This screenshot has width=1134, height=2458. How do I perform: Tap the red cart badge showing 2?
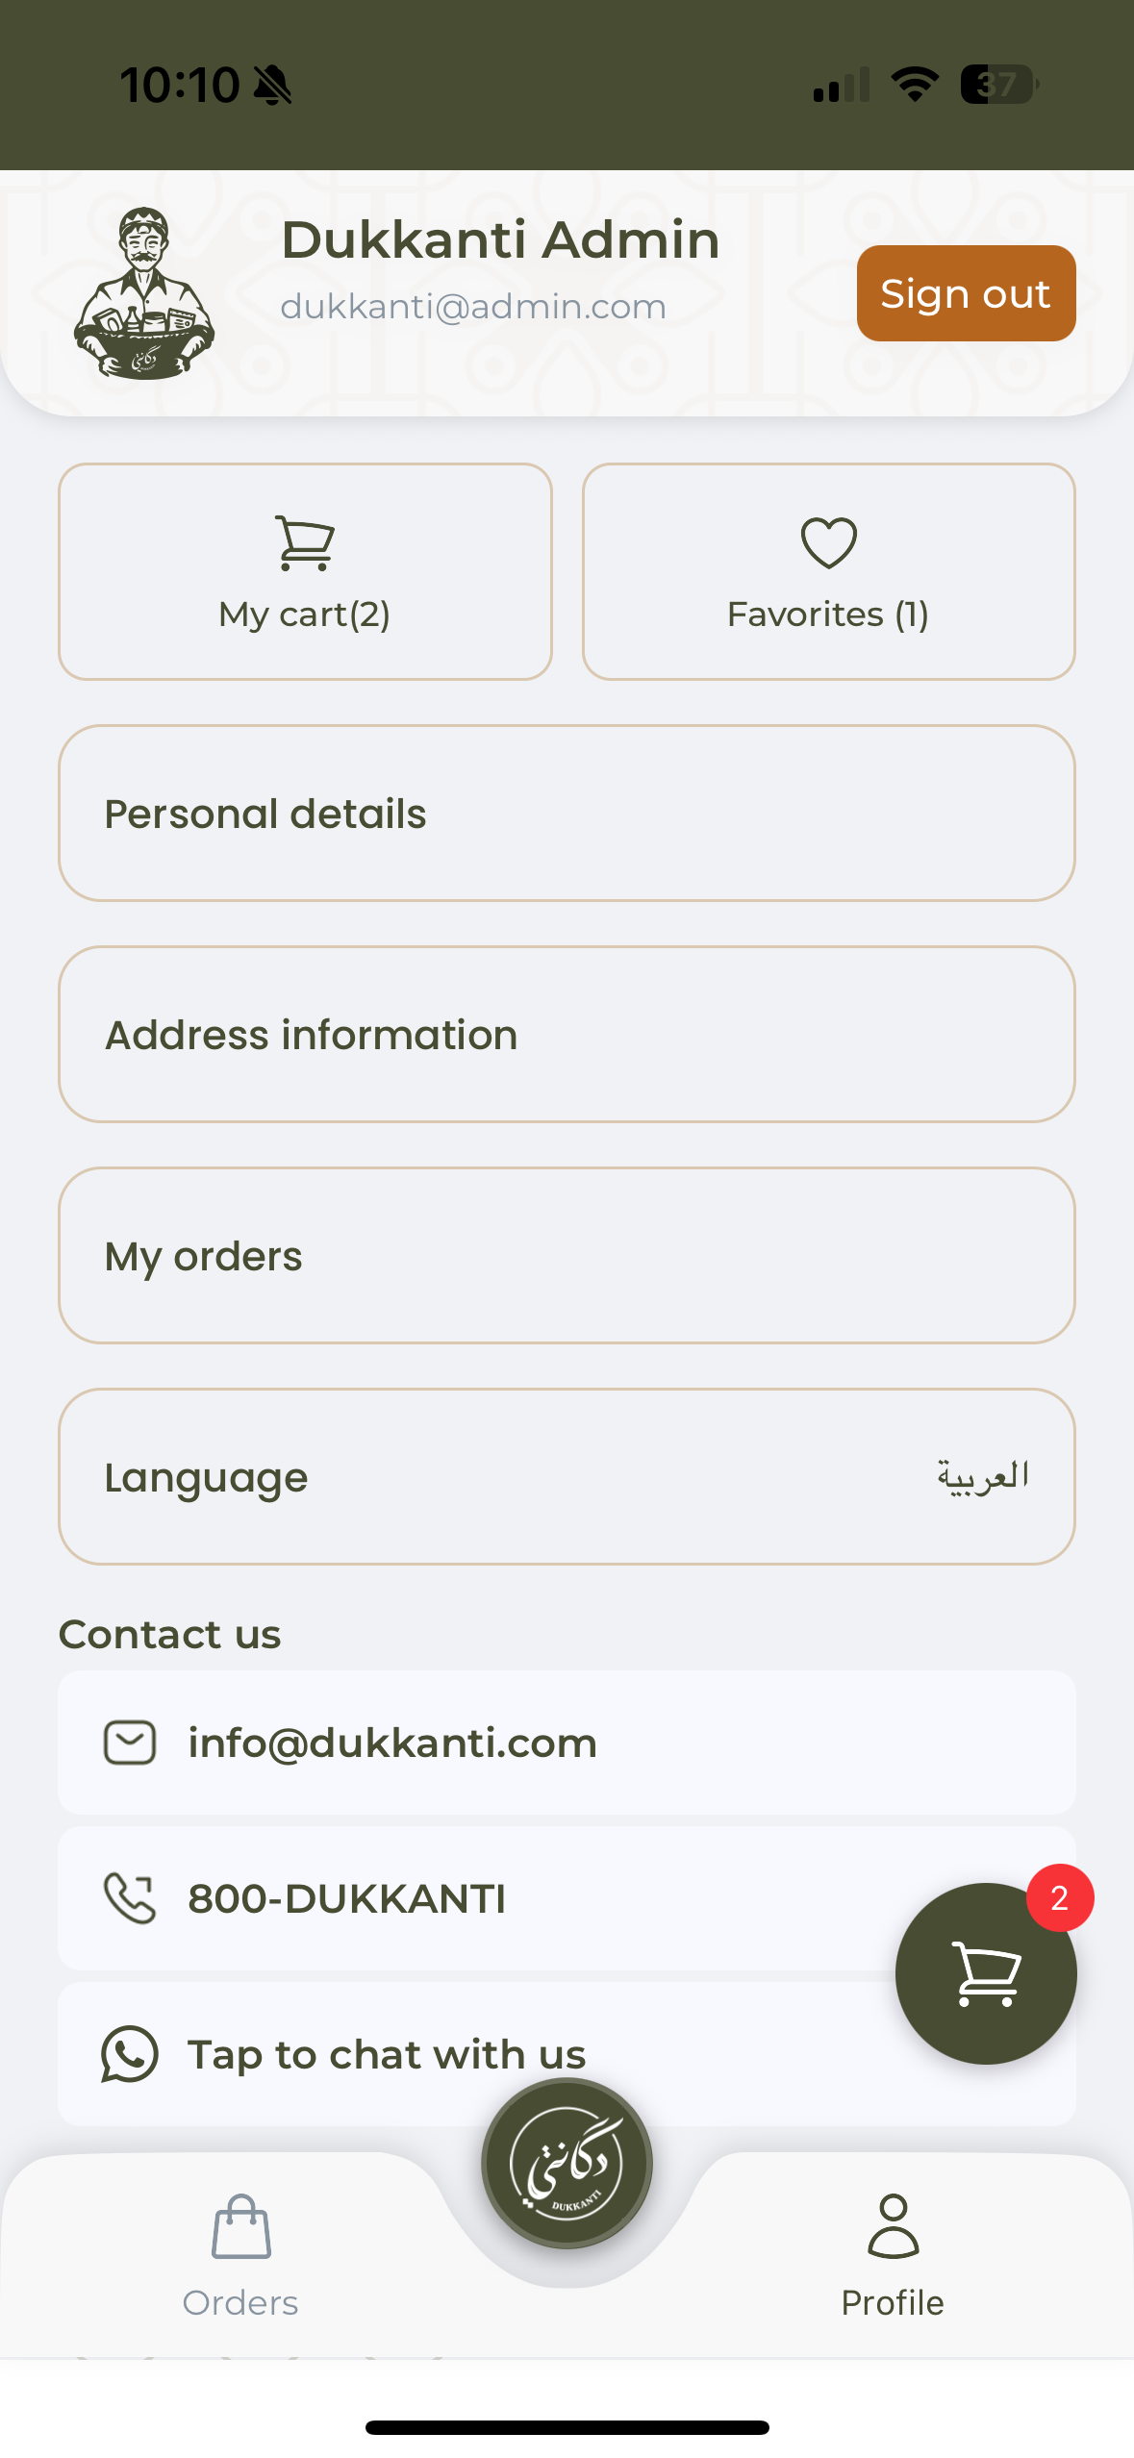pyautogui.click(x=1059, y=1898)
